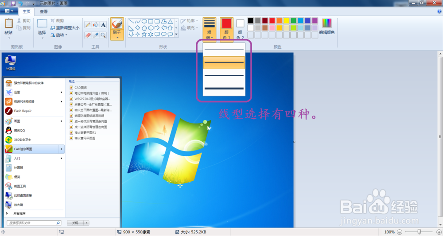The width and height of the screenshot is (443, 236).
Task: Select the Fill with color bucket tool
Action: 96,25
